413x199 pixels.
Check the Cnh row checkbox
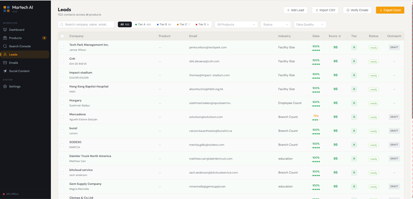[x=62, y=61]
